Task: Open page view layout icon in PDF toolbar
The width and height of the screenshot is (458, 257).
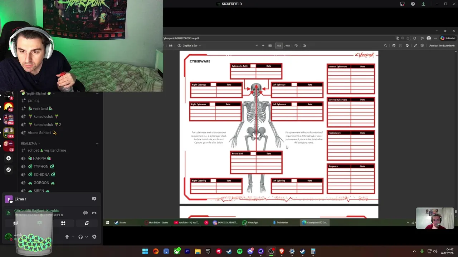Action: [304, 46]
